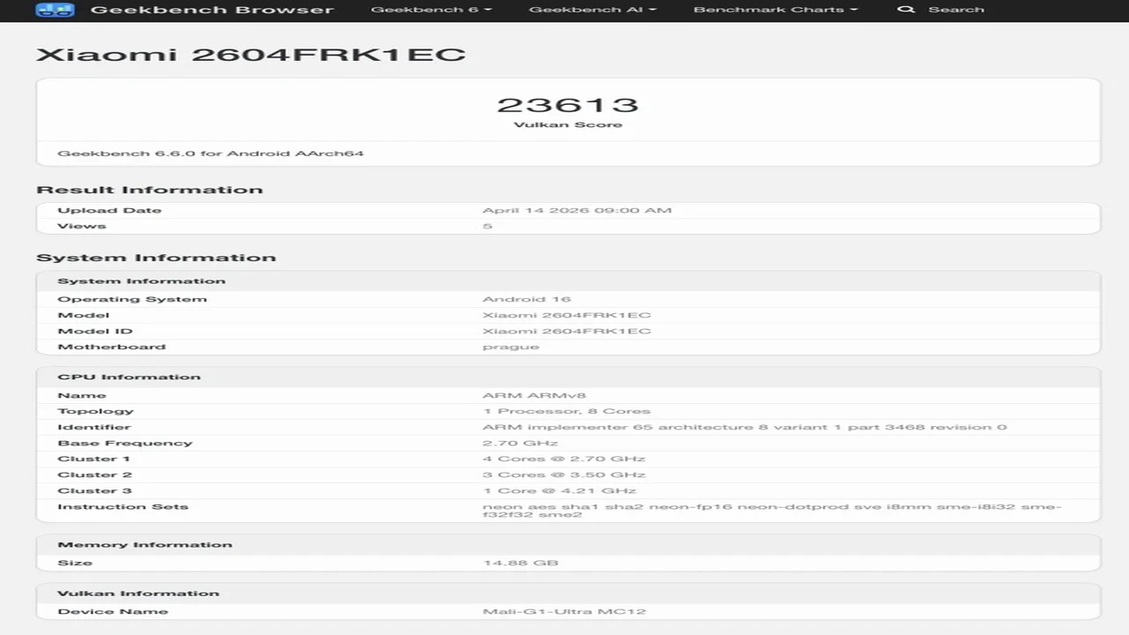Click the Geekbench logo icon

click(55, 11)
